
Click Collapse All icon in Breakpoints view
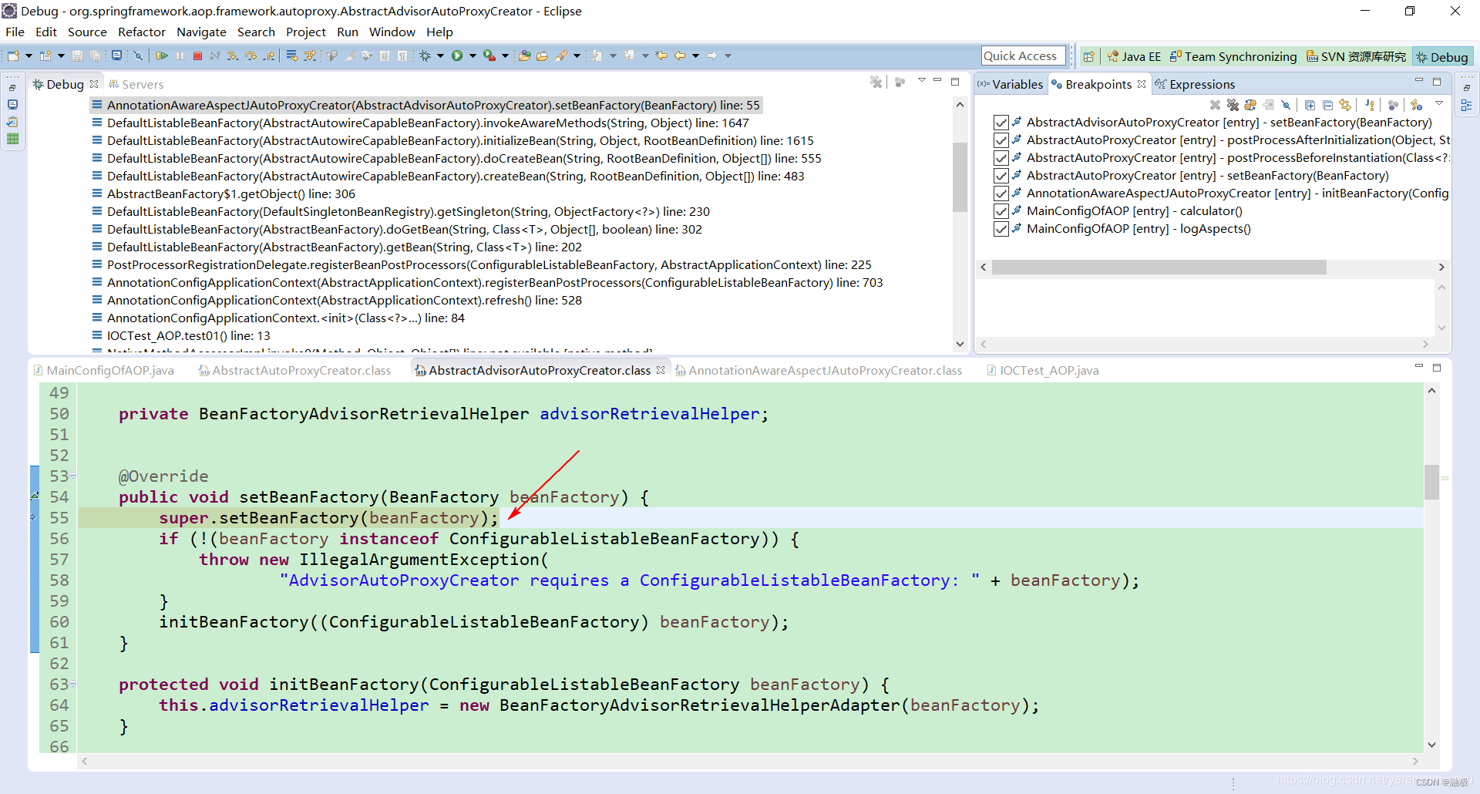(1327, 105)
